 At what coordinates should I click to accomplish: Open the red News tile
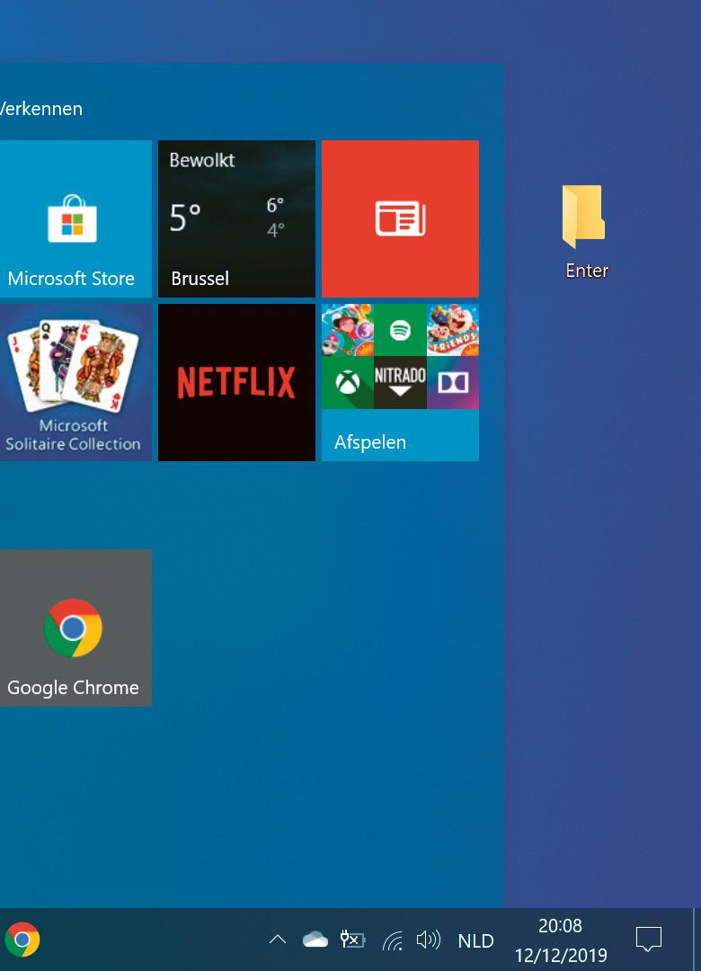(x=400, y=218)
